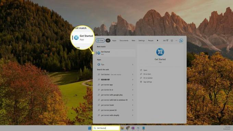Screen dimensions: 233x131
Task: Open the Bing icon in search panel
Action: pyautogui.click(x=181, y=40)
